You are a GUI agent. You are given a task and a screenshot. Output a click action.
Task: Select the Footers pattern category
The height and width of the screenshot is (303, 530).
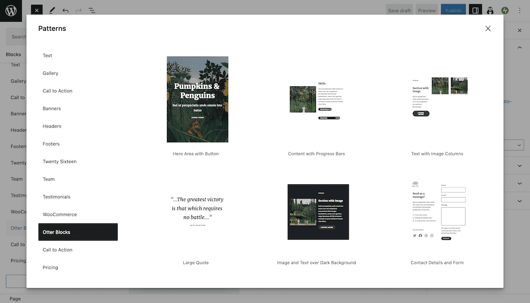click(x=78, y=144)
